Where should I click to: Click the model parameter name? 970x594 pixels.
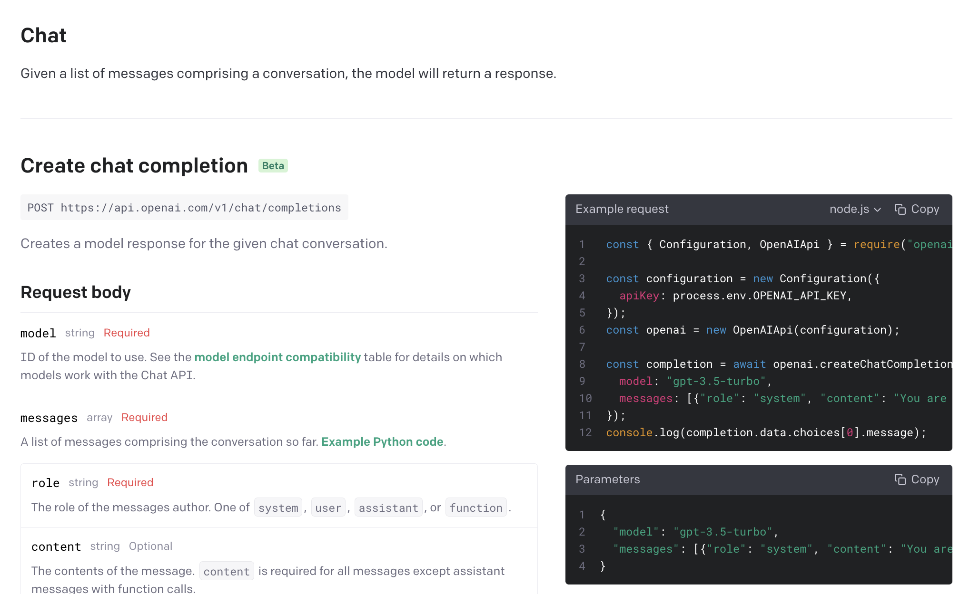coord(38,333)
